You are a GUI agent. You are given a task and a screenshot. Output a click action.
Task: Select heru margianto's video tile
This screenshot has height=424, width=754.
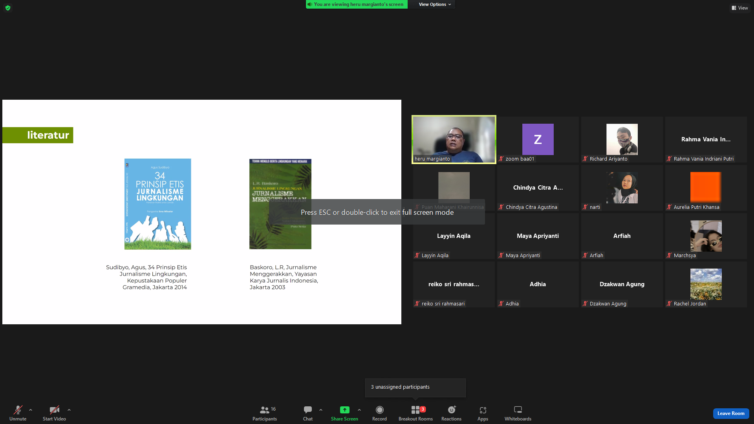tap(454, 139)
